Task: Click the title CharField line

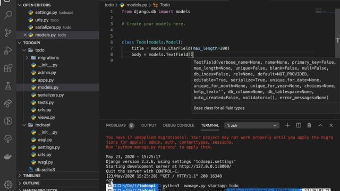Action: (181, 48)
